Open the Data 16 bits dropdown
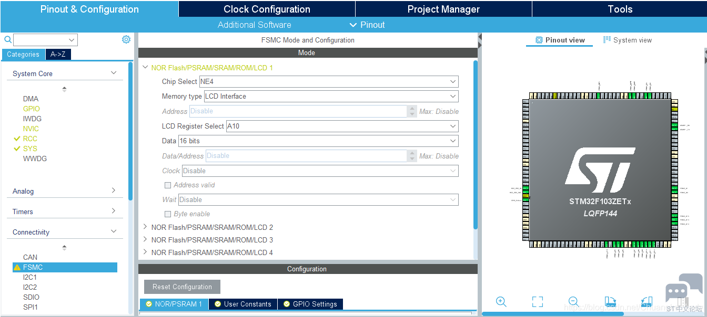This screenshot has height=317, width=707. pos(318,141)
